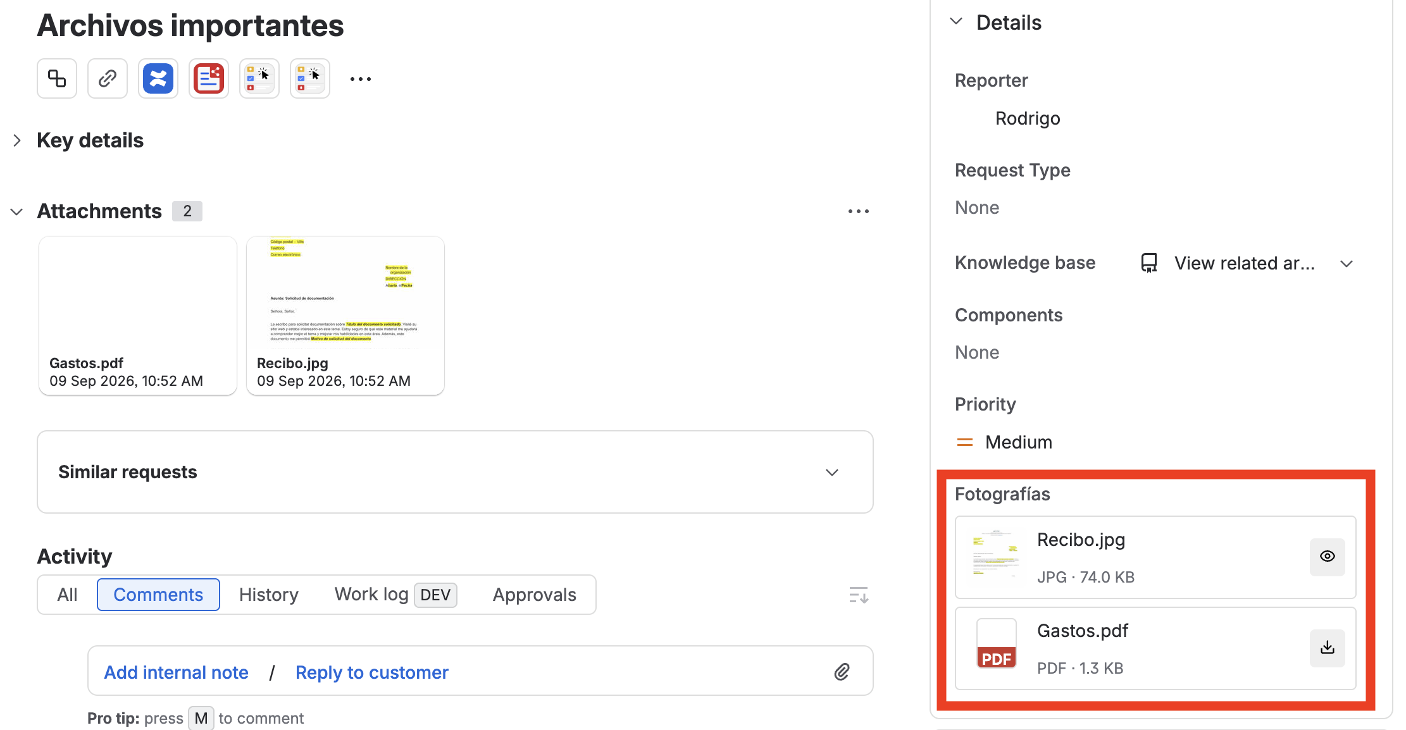Expand the Key details section

[x=17, y=140]
